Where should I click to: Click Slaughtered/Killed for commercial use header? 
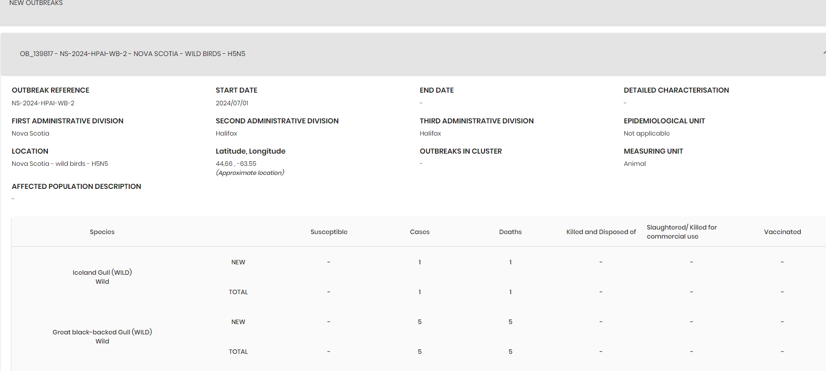pyautogui.click(x=681, y=232)
